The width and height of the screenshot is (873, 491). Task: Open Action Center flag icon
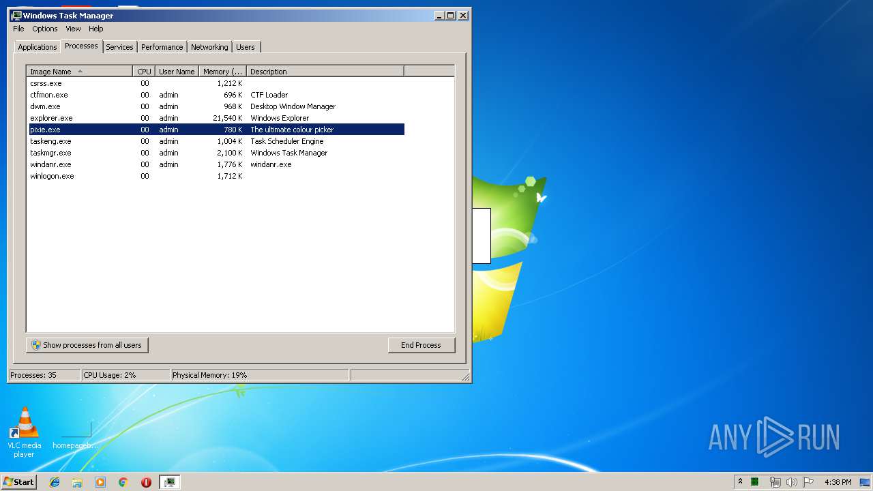tap(808, 482)
